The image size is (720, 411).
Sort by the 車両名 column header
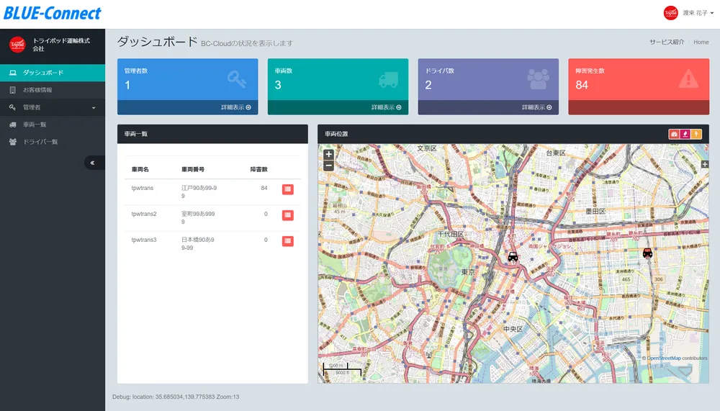click(x=140, y=169)
